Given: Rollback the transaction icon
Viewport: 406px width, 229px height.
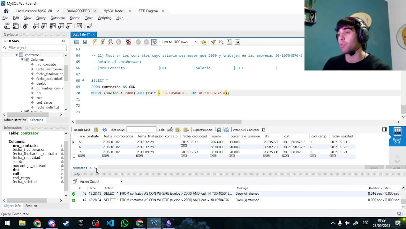Looking at the screenshot, I should (x=147, y=42).
